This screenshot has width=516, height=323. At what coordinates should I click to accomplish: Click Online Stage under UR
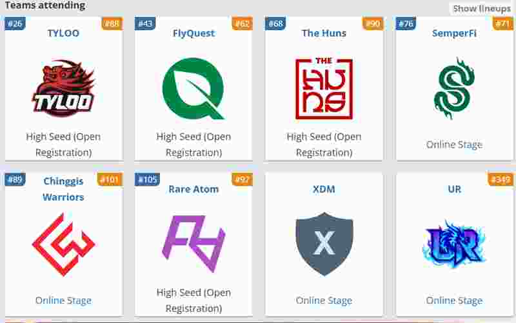coord(454,300)
